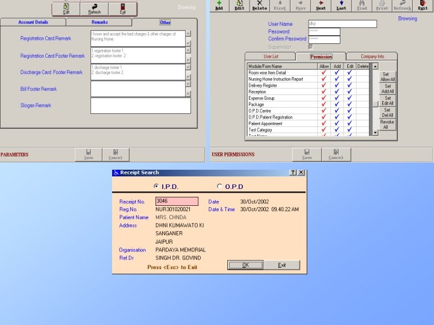The height and width of the screenshot is (325, 434).
Task: Click Receipt Search title bar icon
Action: pos(116,173)
